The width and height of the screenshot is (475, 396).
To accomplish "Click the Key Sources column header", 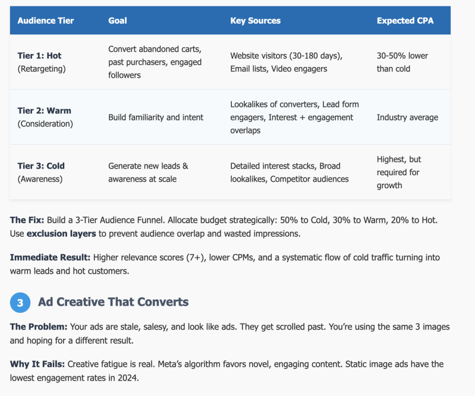I will click(x=255, y=21).
